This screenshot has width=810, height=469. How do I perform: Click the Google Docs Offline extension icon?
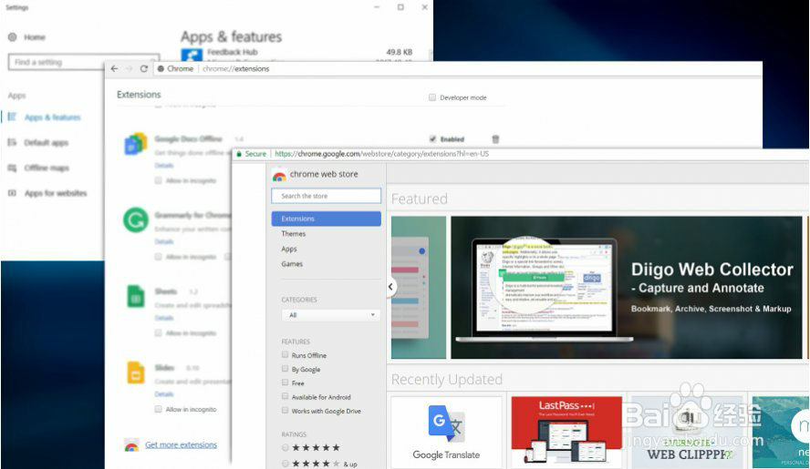(x=136, y=144)
